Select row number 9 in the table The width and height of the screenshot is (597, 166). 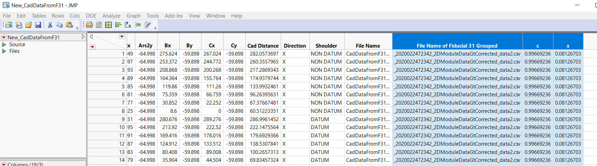pos(123,119)
